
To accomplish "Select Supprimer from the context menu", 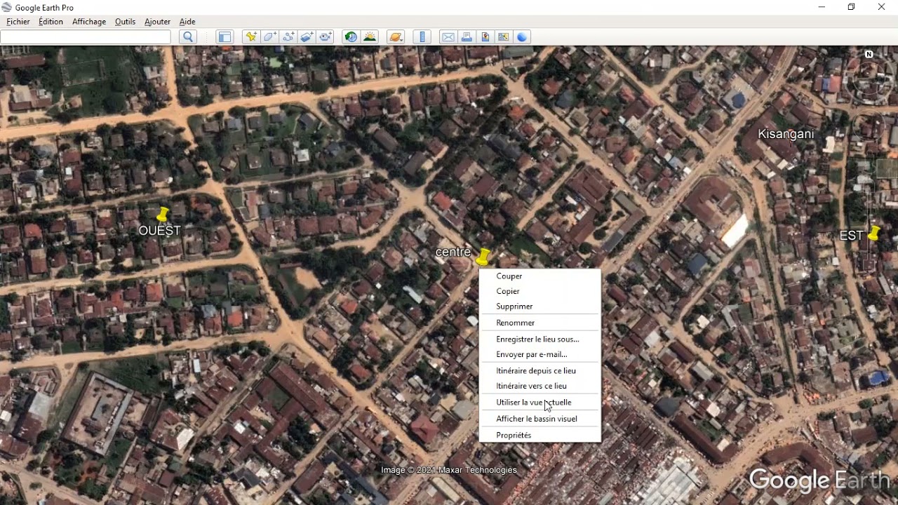I will point(540,307).
